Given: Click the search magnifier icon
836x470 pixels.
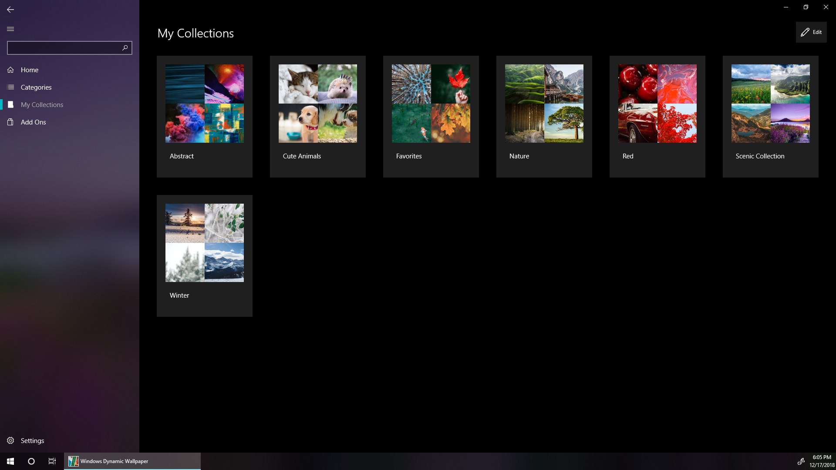Looking at the screenshot, I should [125, 48].
